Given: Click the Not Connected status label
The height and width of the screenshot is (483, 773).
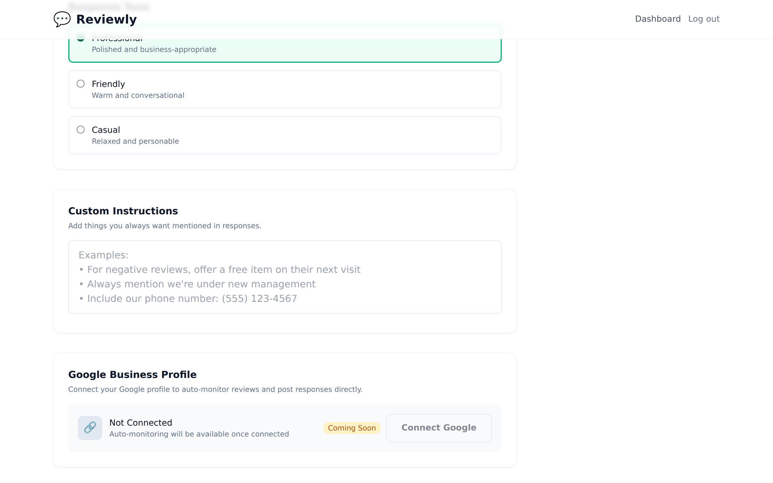Looking at the screenshot, I should pyautogui.click(x=140, y=422).
